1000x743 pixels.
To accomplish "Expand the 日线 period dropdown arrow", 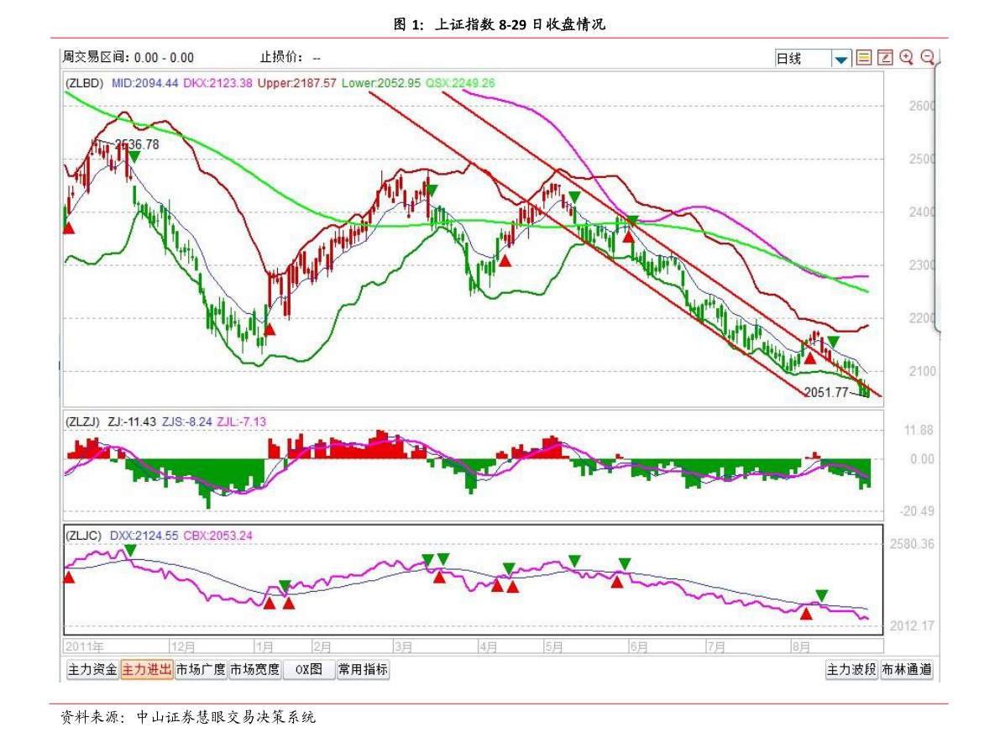I will 841,59.
